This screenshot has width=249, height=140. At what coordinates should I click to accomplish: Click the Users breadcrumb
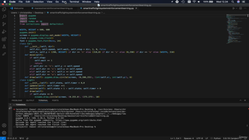pyautogui.click(x=14, y=13)
